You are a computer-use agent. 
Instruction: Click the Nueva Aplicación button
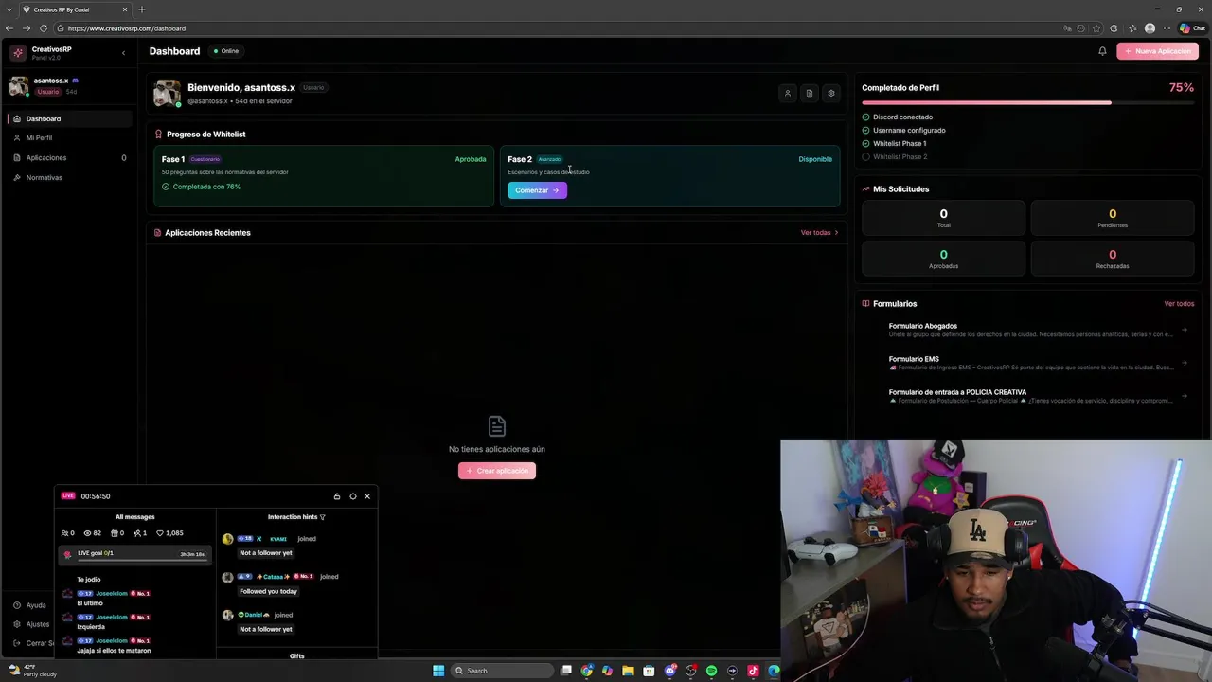(1158, 51)
